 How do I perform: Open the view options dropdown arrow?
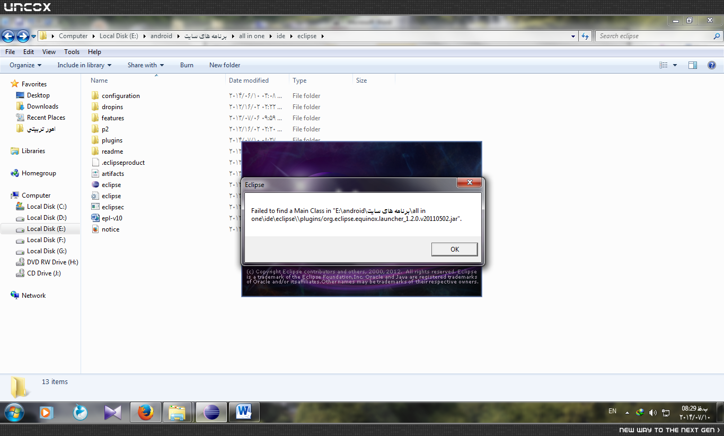click(x=675, y=65)
